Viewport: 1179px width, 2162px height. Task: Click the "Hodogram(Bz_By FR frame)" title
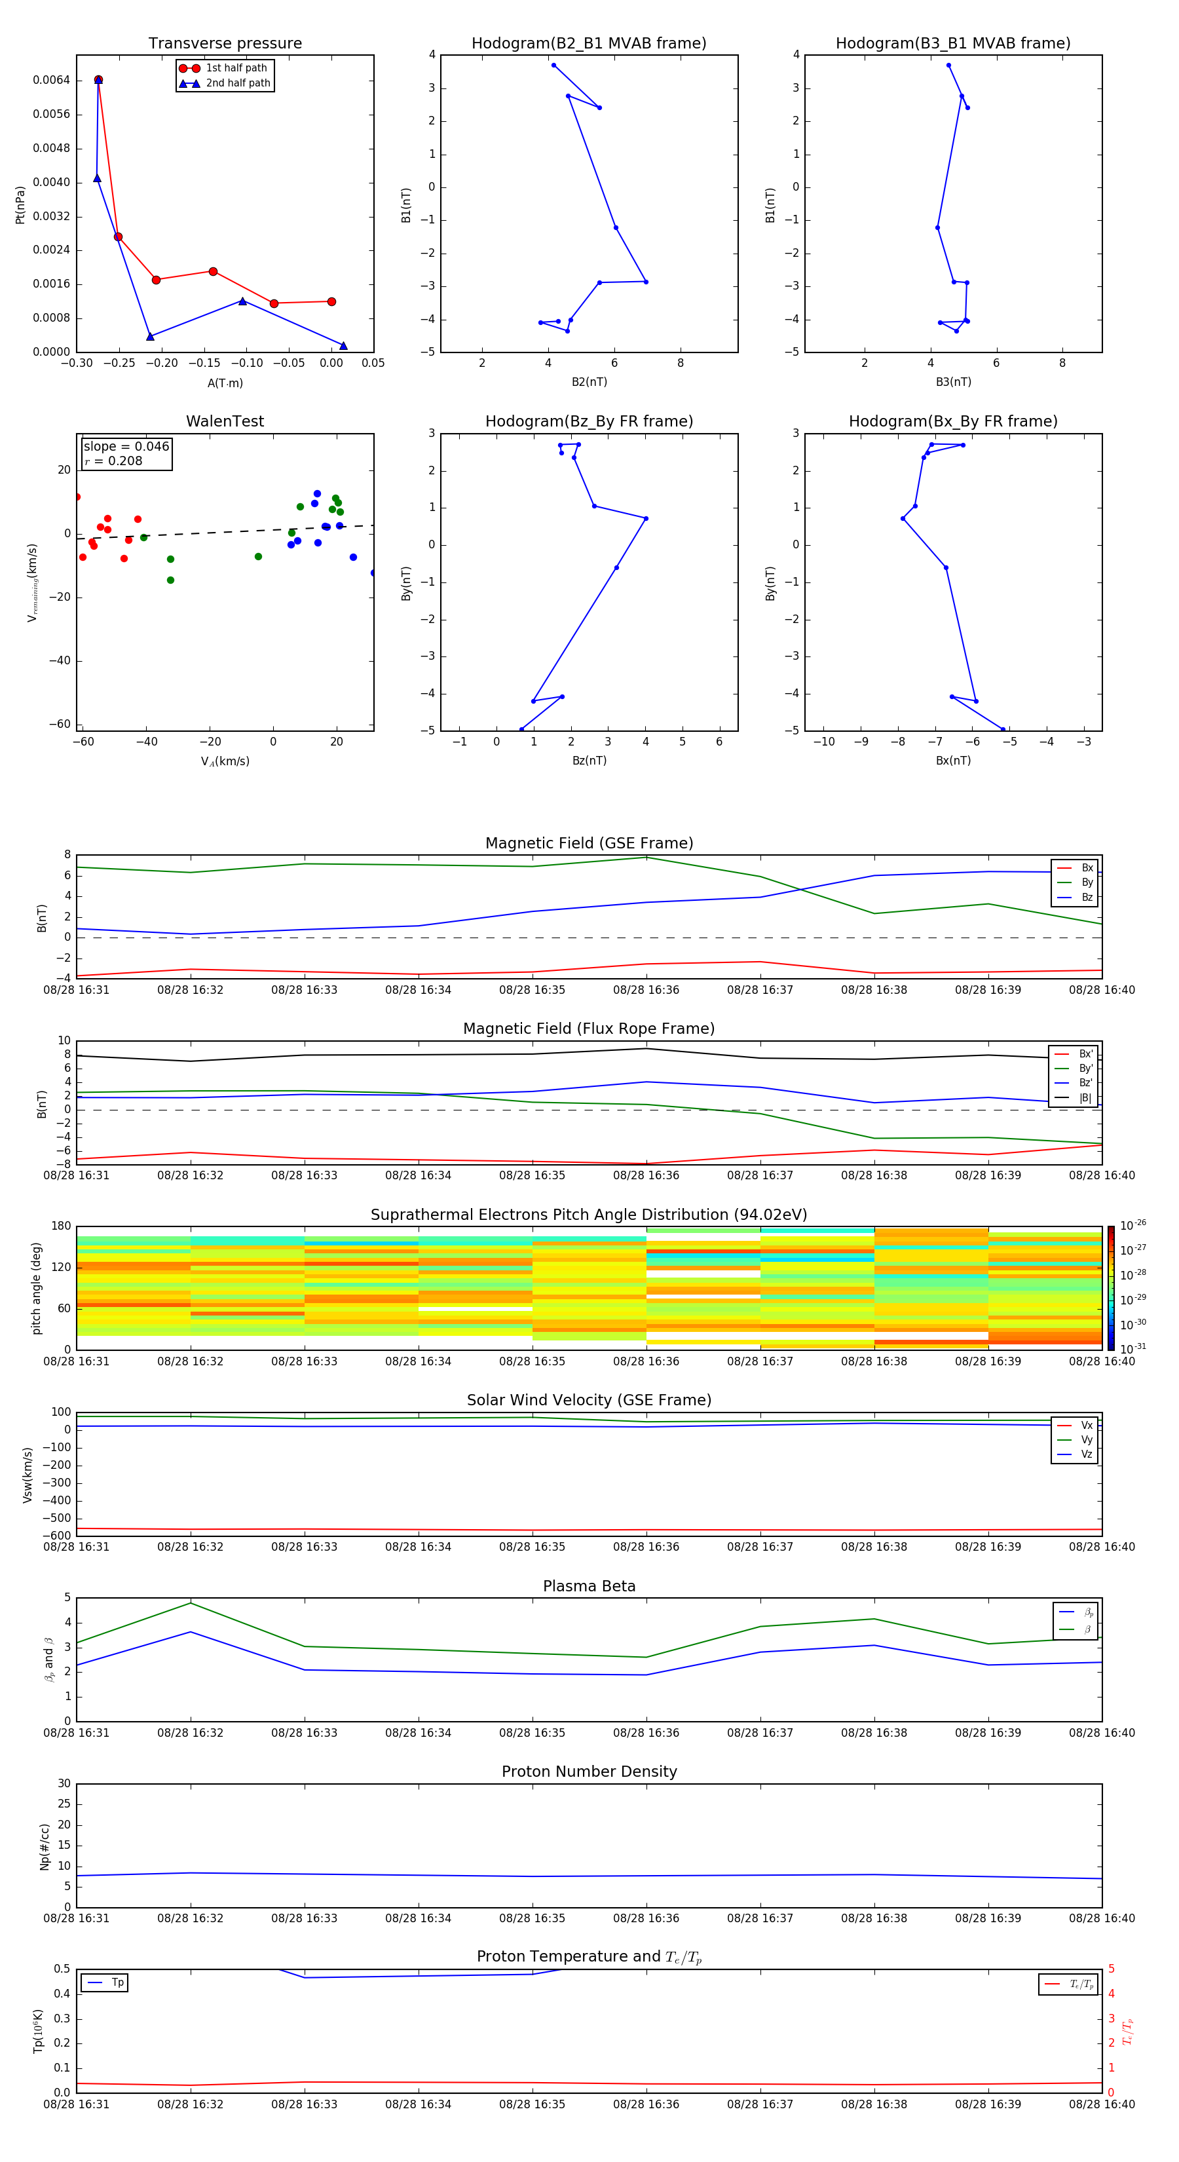pos(589,421)
